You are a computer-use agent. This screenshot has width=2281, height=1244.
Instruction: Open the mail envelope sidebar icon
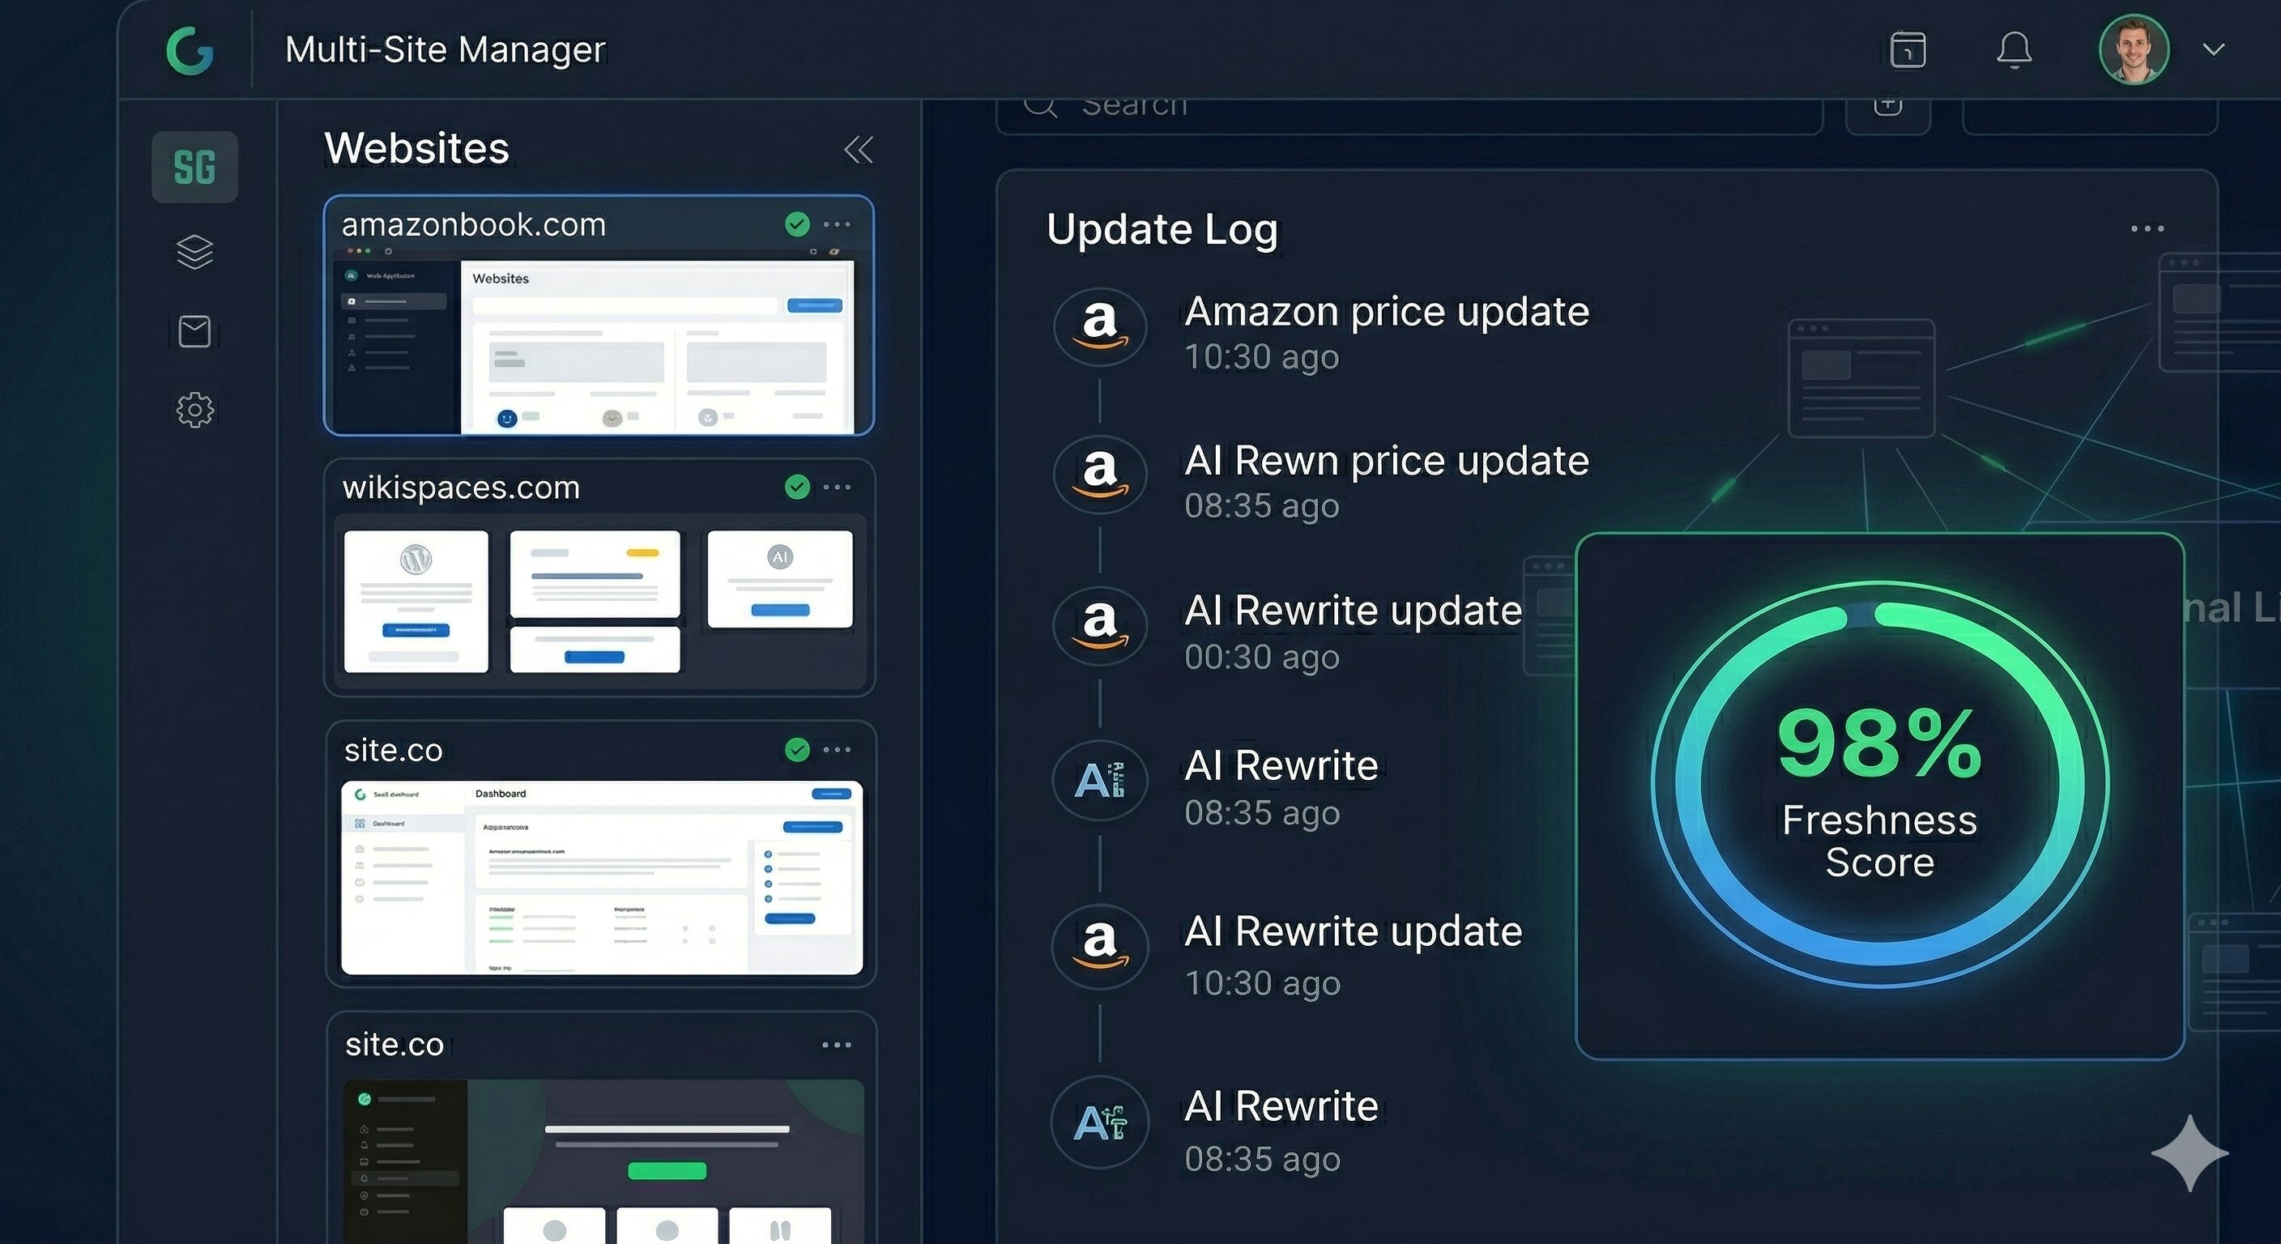(194, 331)
